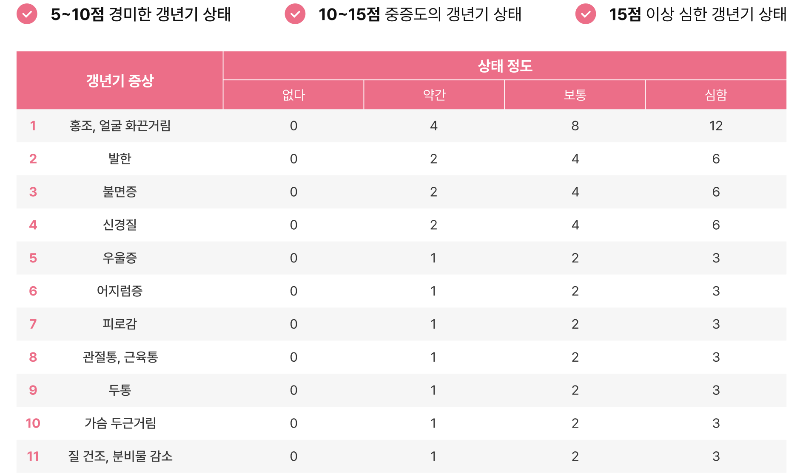The width and height of the screenshot is (803, 473).
Task: Click the 약간 column header
Action: click(x=434, y=95)
